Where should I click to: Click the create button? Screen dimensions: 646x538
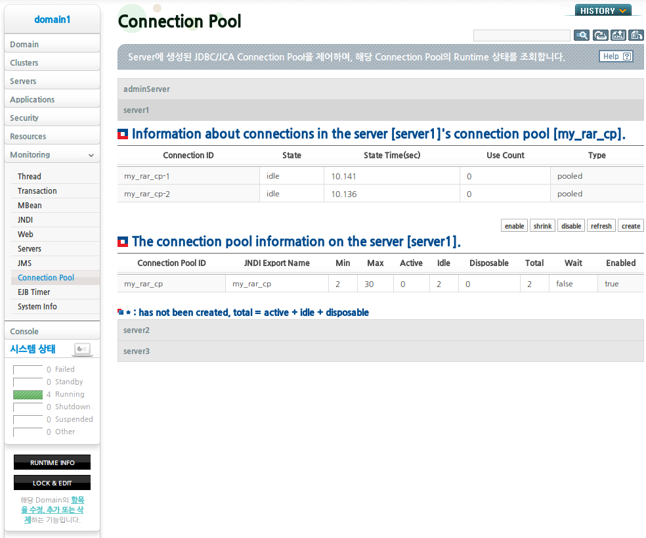(x=631, y=226)
